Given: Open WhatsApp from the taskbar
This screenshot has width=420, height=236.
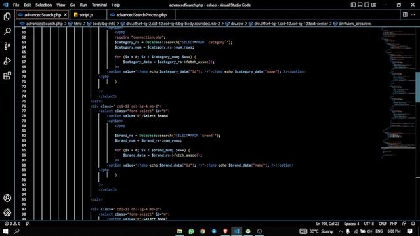Looking at the screenshot, I should point(191,231).
